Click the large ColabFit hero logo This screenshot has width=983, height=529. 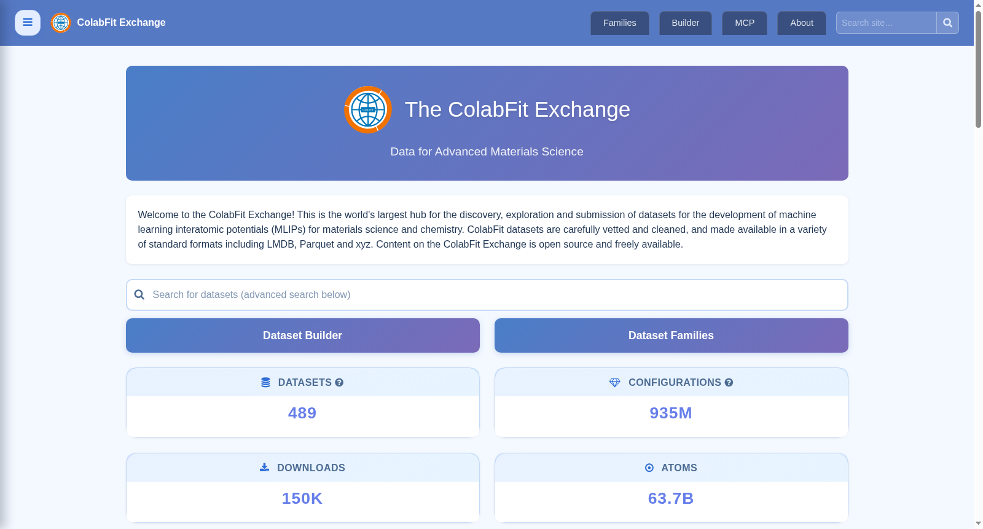pos(368,109)
